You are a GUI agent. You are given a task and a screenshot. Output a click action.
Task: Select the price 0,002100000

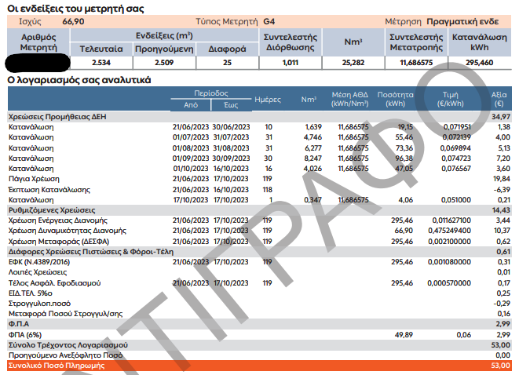point(449,242)
